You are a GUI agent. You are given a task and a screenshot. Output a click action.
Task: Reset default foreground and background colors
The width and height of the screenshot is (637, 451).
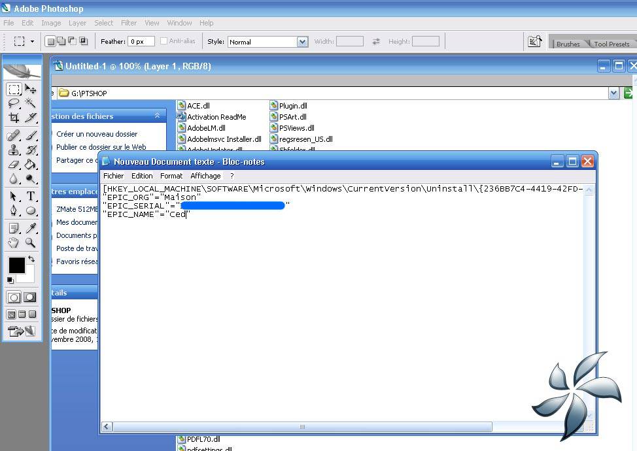coord(10,280)
